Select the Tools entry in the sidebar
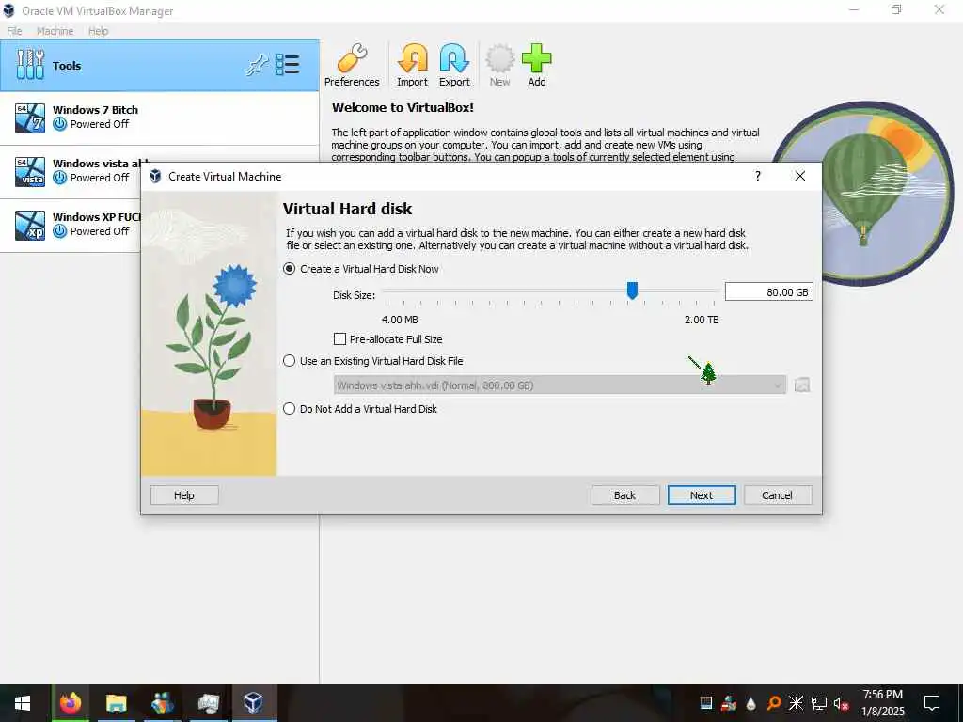 [x=160, y=66]
